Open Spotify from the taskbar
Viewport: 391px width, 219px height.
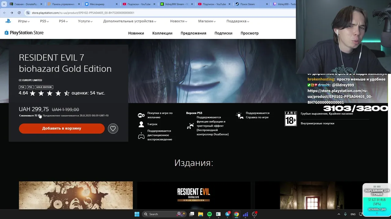(209, 214)
